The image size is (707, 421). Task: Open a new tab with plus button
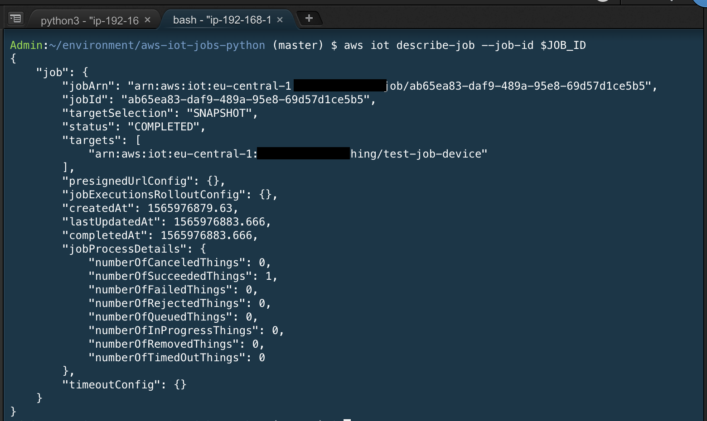tap(309, 18)
